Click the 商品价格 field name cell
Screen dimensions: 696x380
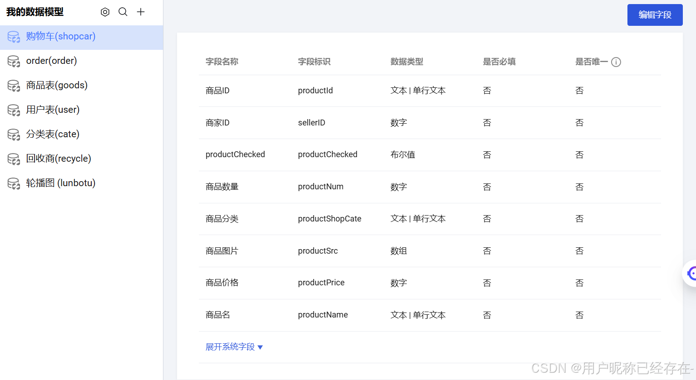pos(222,283)
